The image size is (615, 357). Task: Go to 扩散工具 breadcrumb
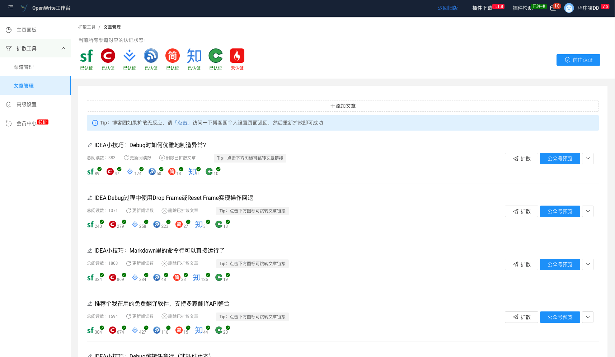[87, 27]
